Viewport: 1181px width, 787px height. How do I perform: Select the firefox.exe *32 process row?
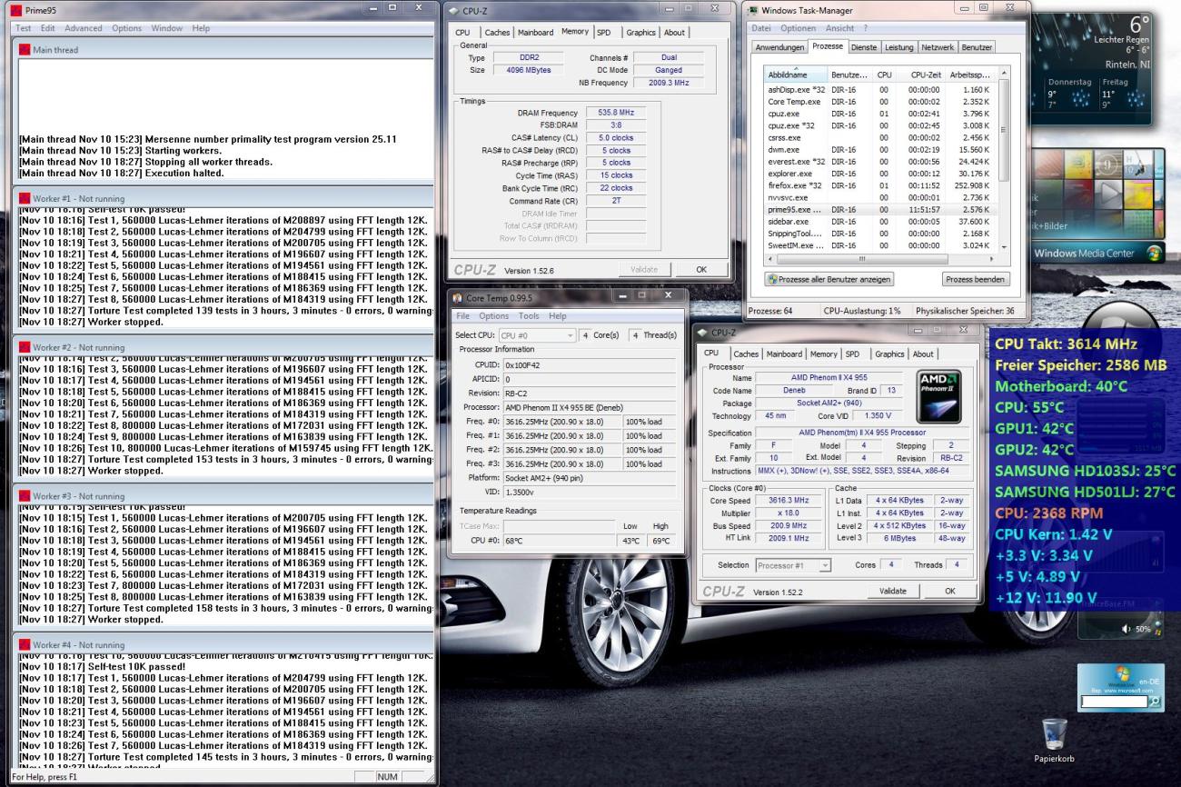click(x=880, y=185)
